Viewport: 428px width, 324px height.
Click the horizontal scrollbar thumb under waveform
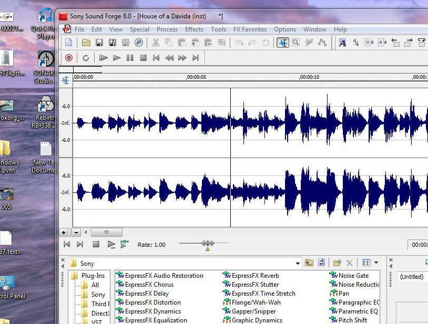click(107, 233)
